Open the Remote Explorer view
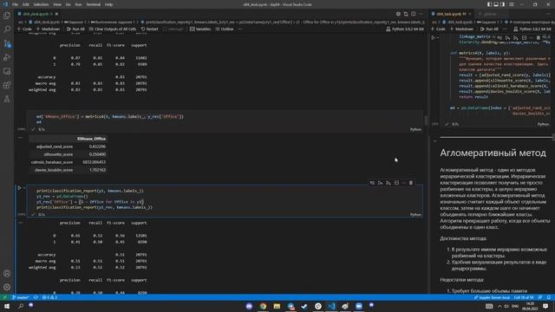The width and height of the screenshot is (555, 312). pyautogui.click(x=7, y=71)
